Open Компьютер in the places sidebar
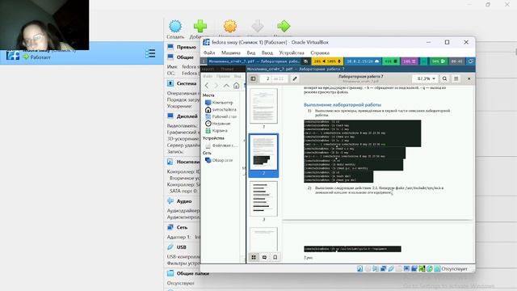This screenshot has width=517, height=291. pos(219,103)
